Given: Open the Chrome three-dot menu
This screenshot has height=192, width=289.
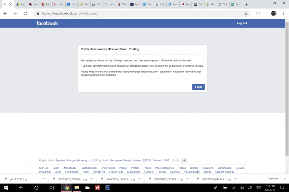Looking at the screenshot, I should click(284, 13).
